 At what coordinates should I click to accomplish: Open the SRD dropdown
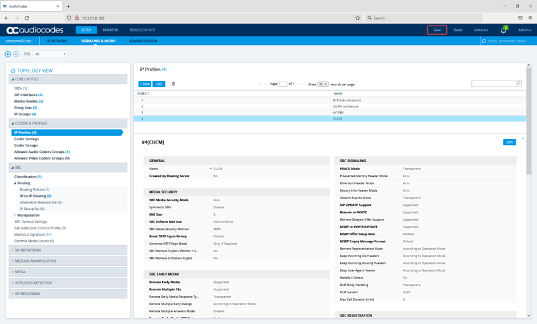pyautogui.click(x=50, y=54)
